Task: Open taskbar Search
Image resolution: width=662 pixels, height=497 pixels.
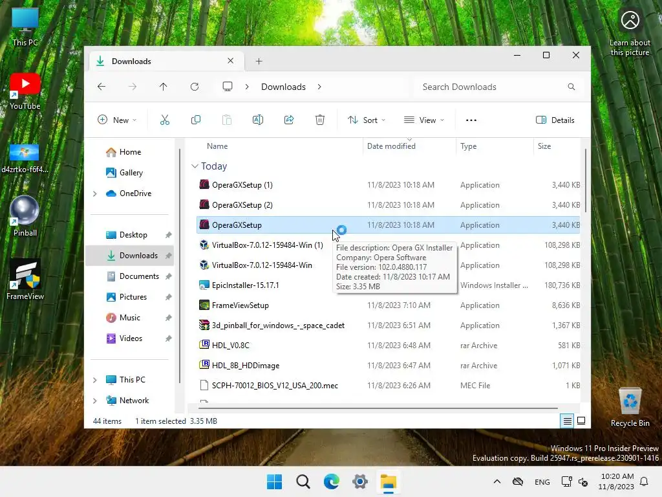Action: (303, 481)
